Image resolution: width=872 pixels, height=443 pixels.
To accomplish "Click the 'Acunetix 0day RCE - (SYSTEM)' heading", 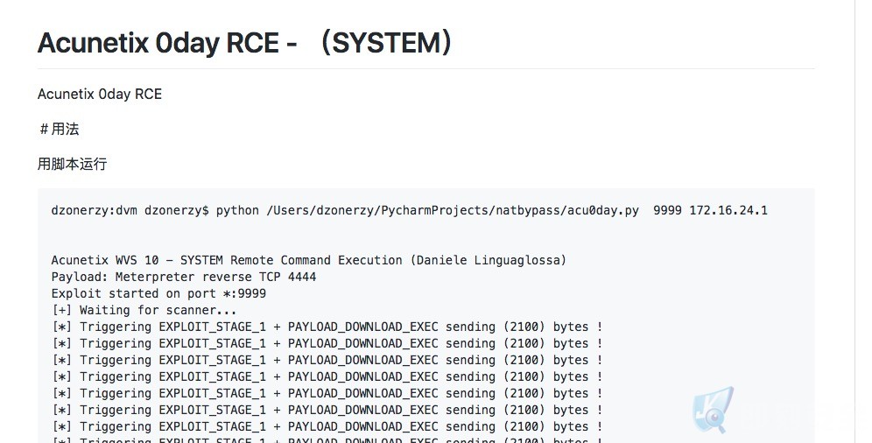I will click(245, 44).
